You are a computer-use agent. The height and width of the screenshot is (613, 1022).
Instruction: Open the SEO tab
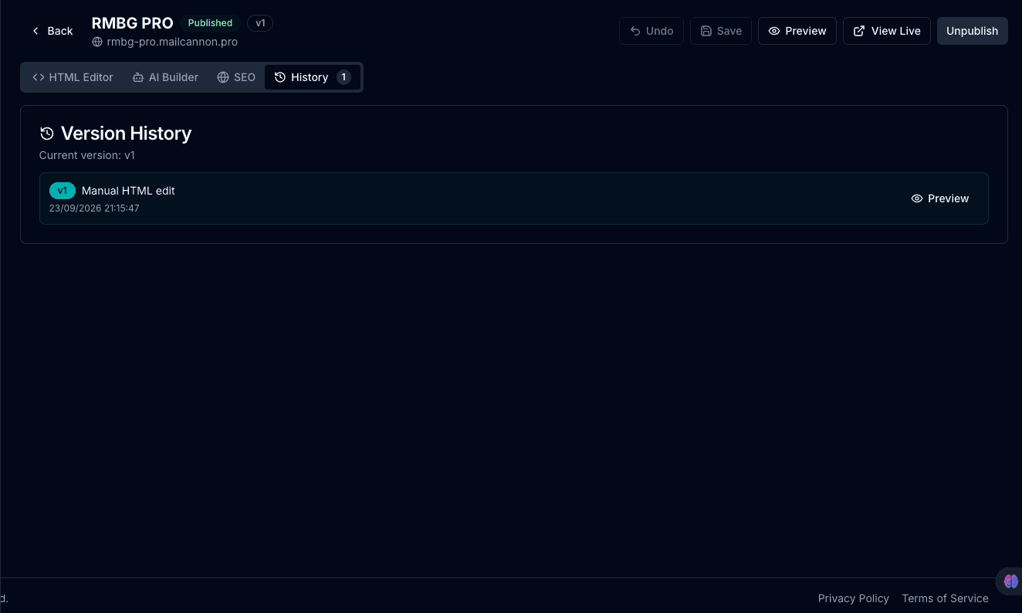click(x=236, y=77)
